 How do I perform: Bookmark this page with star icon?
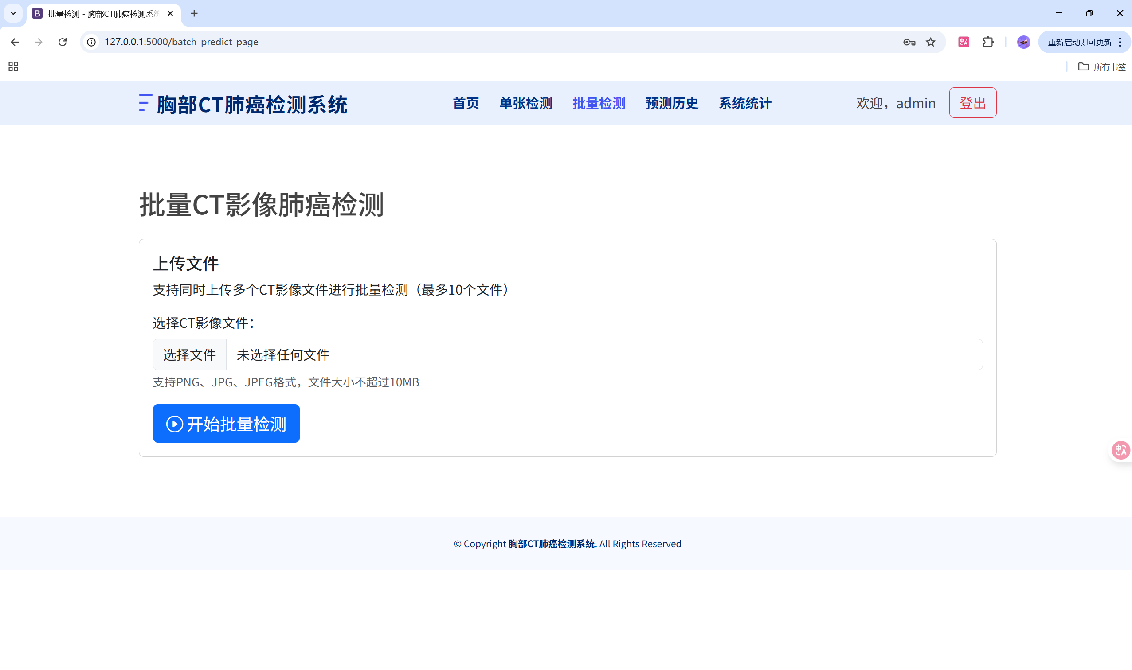tap(931, 42)
